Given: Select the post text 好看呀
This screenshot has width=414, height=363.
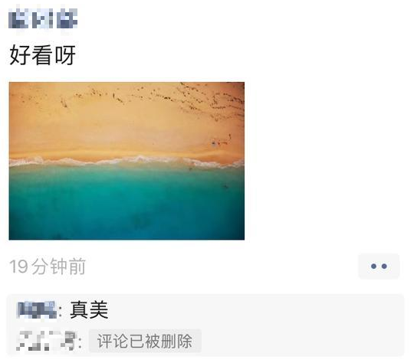Looking at the screenshot, I should [42, 55].
